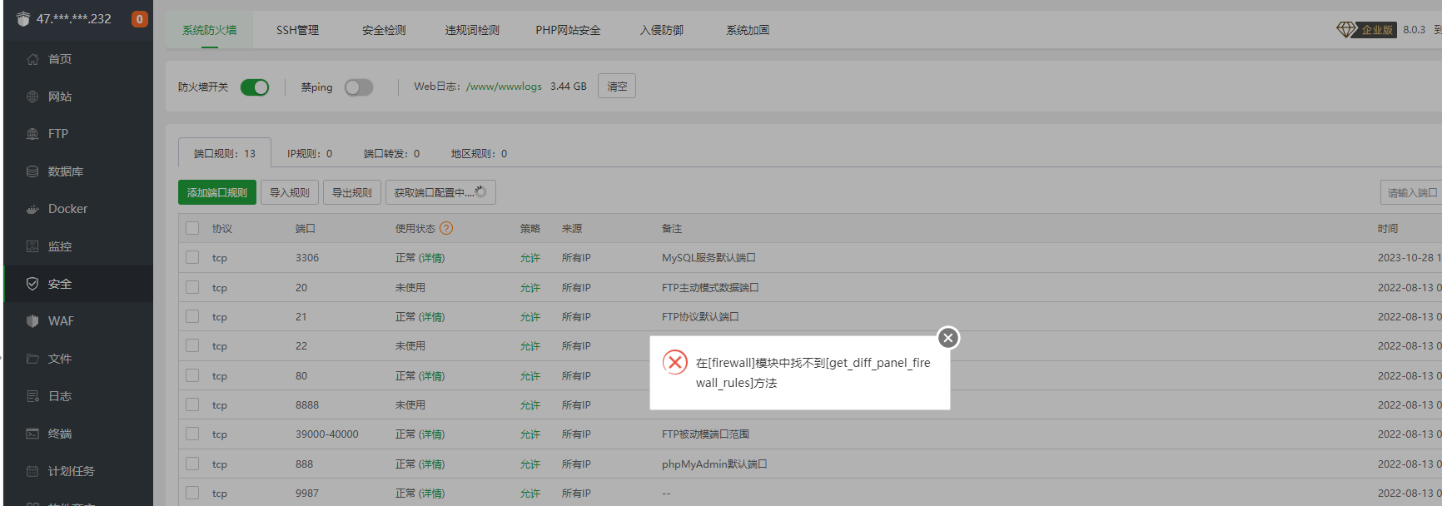The width and height of the screenshot is (1442, 506).
Task: Click the phpMyAdmin默认端口 remark text
Action: [714, 464]
